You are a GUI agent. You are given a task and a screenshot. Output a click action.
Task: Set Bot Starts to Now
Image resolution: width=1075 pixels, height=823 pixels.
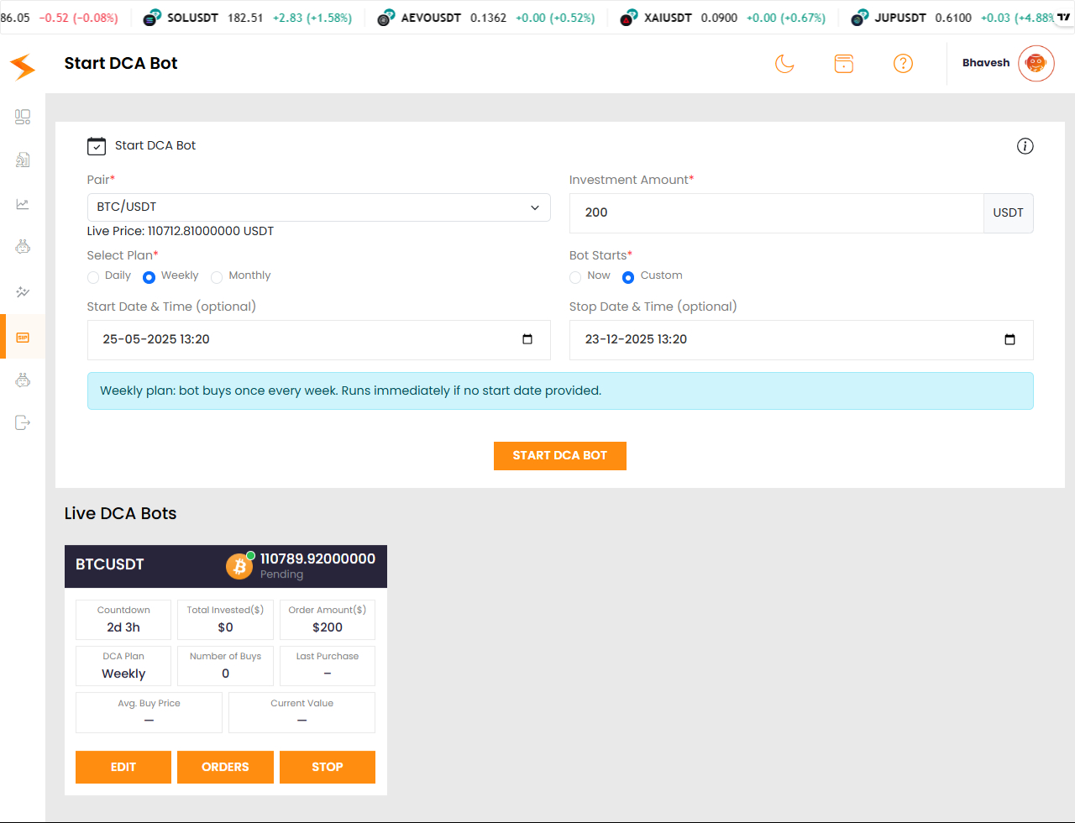tap(575, 277)
